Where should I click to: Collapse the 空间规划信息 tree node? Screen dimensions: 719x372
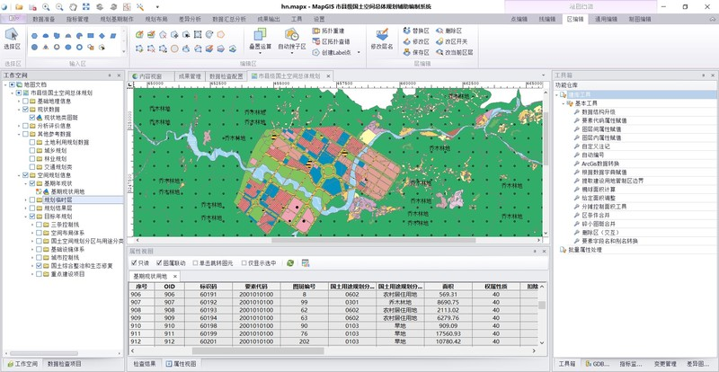point(19,175)
